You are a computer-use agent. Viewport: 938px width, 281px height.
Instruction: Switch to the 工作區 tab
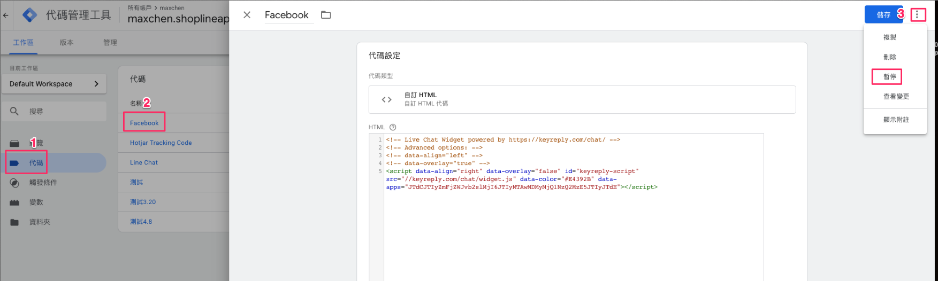tap(23, 42)
